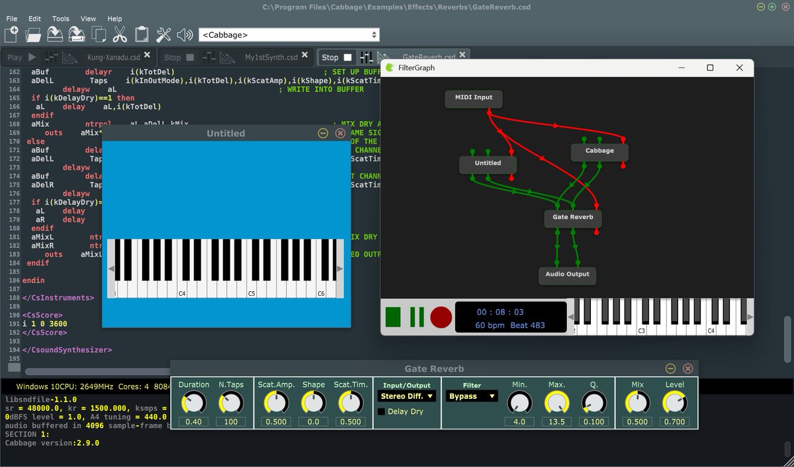Click the Save As toolbar icon
The image size is (794, 467).
click(x=77, y=34)
